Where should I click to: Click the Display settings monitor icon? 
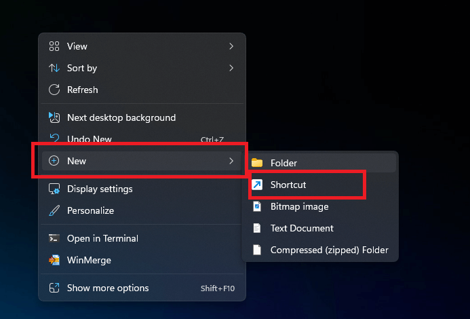pyautogui.click(x=54, y=189)
